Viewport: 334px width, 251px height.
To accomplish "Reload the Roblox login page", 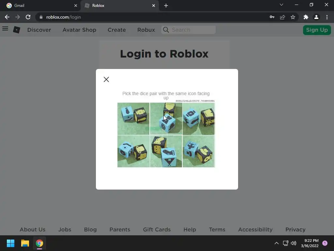I will click(x=28, y=17).
